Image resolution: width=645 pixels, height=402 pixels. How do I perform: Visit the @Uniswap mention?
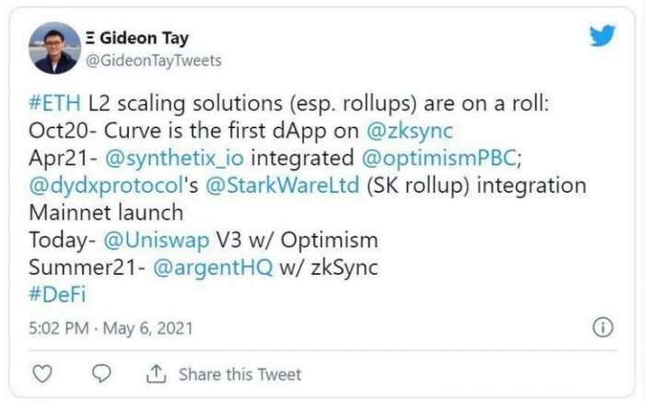pyautogui.click(x=157, y=241)
